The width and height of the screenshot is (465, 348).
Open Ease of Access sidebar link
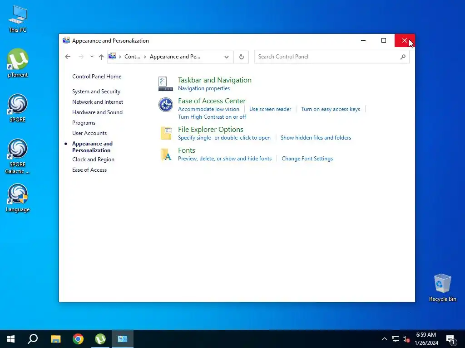pyautogui.click(x=89, y=170)
